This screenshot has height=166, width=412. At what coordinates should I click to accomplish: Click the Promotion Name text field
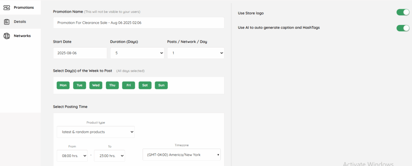pos(138,23)
